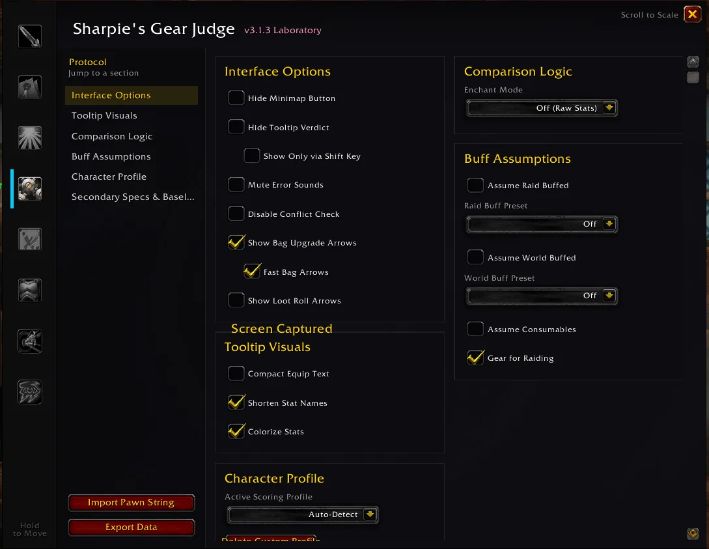The width and height of the screenshot is (709, 549).
Task: Open the crossed tools map icon tab
Action: coord(30,239)
